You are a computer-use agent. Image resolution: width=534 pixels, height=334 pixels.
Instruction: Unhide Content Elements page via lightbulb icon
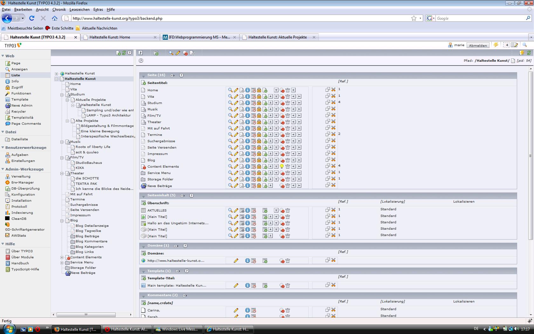282,166
